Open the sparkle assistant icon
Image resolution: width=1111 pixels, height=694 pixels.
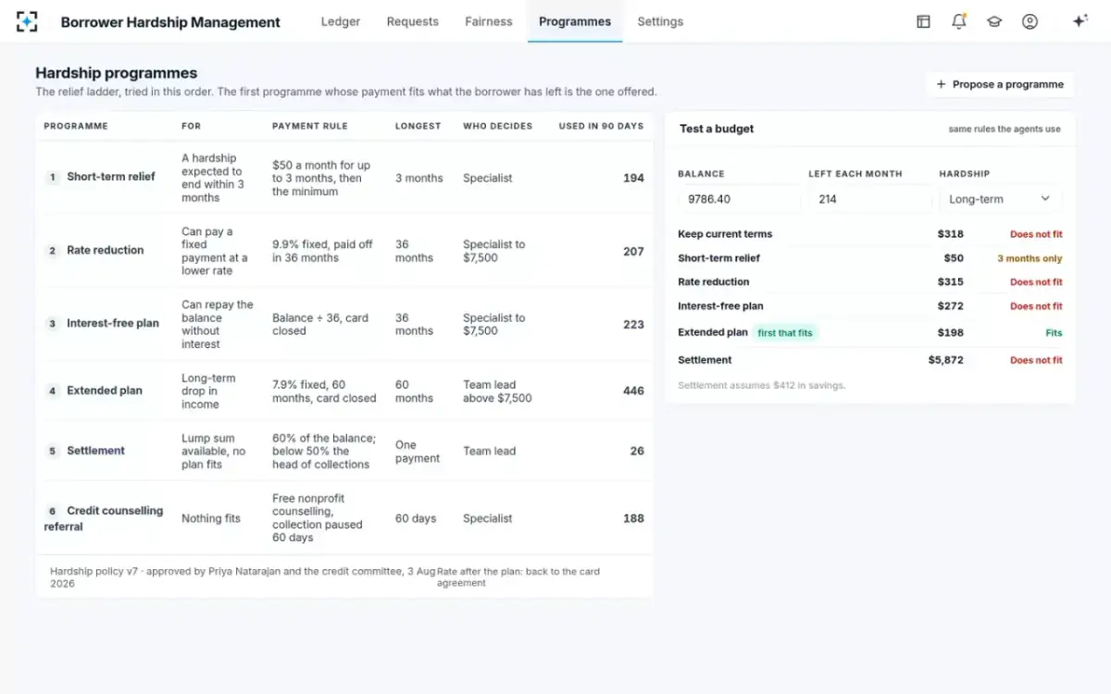(x=1080, y=21)
